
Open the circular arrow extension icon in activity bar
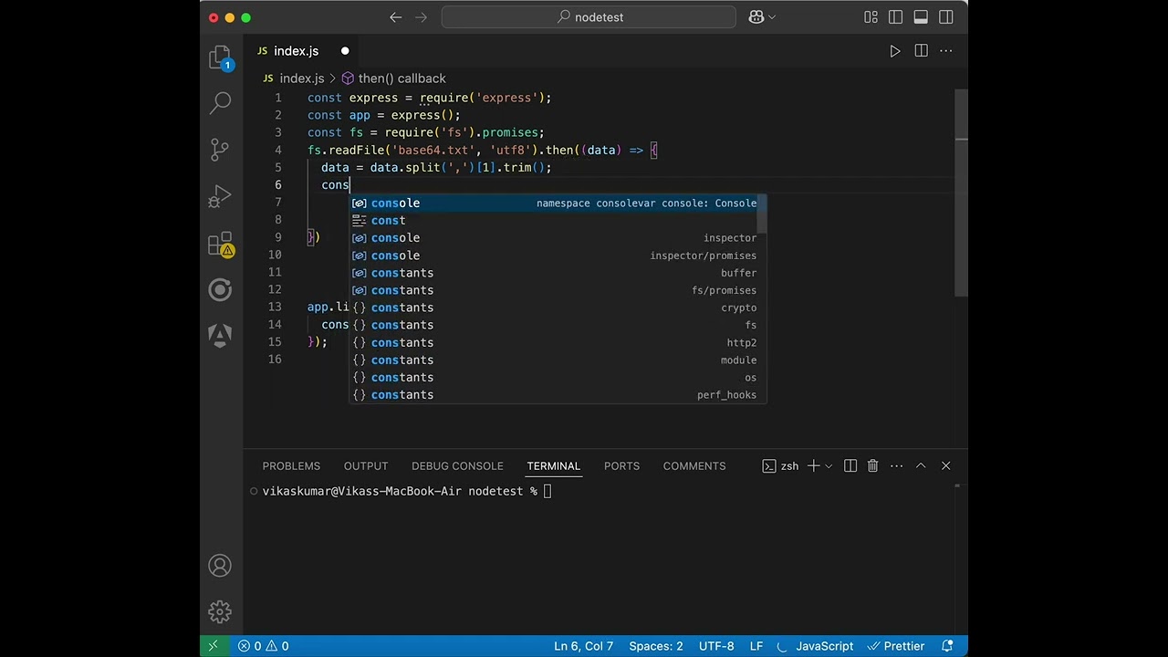coord(220,290)
